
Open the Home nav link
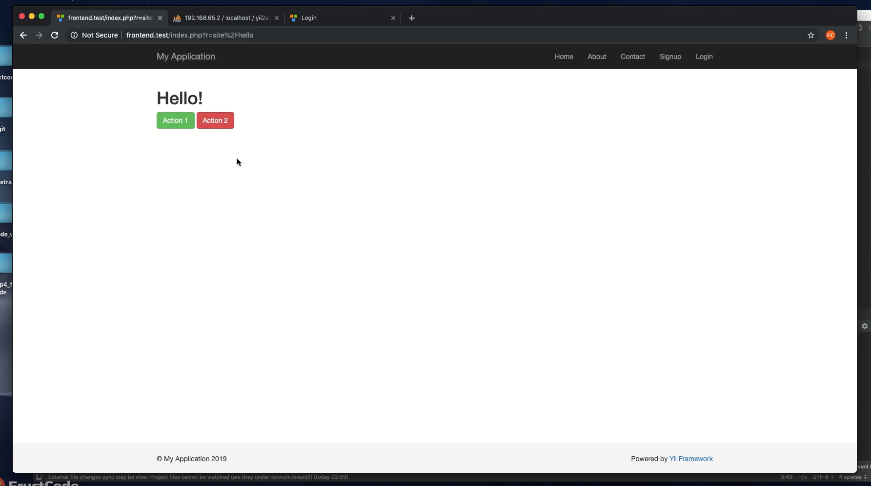(x=564, y=57)
